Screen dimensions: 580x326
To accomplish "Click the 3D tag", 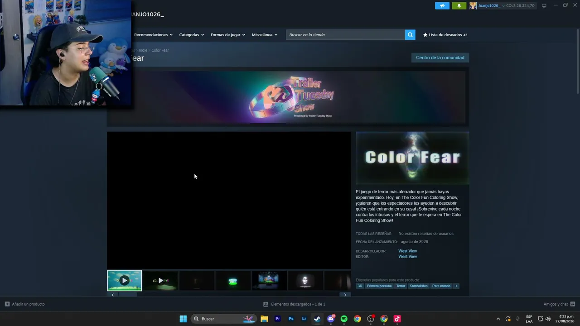I will pos(360,286).
